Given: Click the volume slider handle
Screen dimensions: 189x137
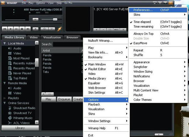Looking at the screenshot, I should coord(55,19).
